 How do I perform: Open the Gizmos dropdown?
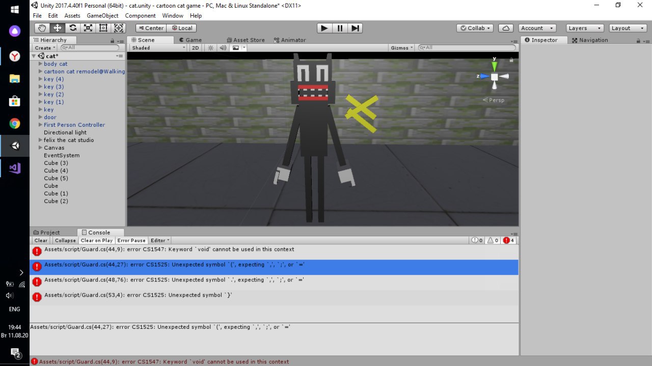click(402, 48)
